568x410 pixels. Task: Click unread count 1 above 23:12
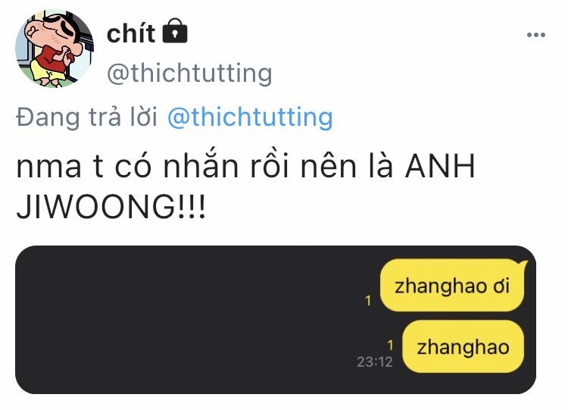[x=390, y=345]
